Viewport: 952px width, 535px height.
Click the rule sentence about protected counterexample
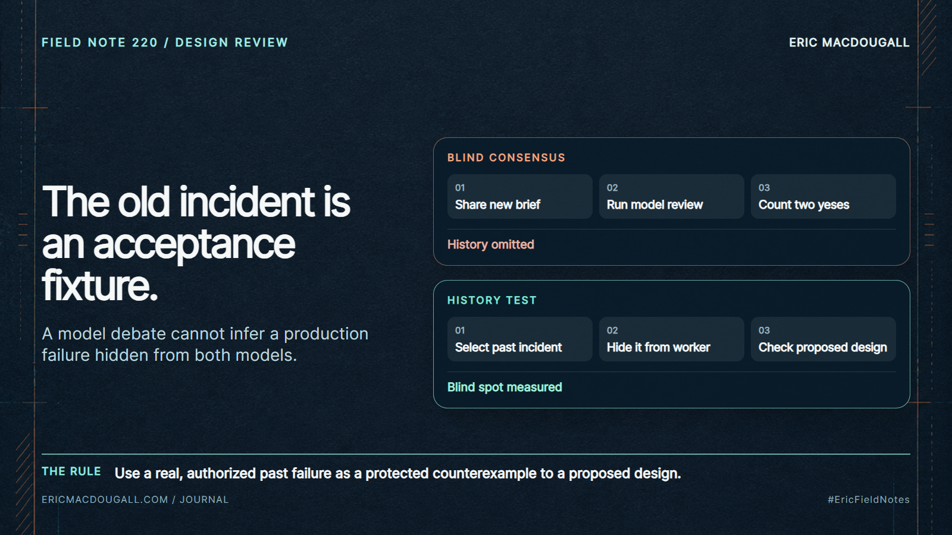397,473
